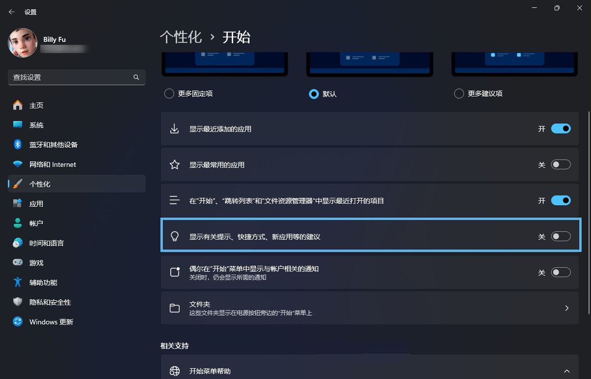This screenshot has height=379, width=591.
Task: Click the 查找设置 search field
Action: pos(77,77)
